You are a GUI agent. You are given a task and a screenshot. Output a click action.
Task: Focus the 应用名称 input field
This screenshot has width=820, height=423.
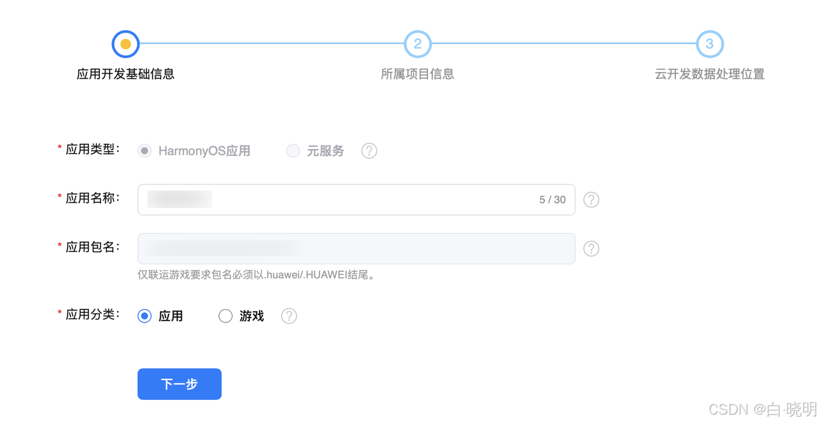[x=356, y=200]
